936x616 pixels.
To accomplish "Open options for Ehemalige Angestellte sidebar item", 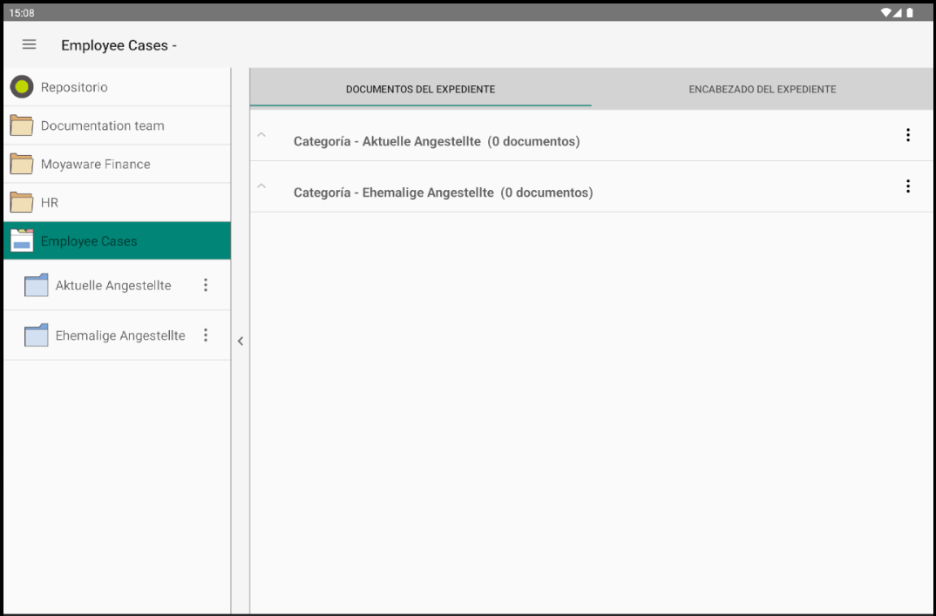I will click(206, 335).
